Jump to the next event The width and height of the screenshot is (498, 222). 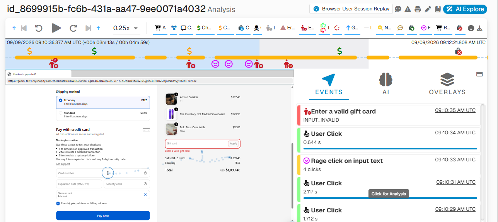tap(88, 28)
